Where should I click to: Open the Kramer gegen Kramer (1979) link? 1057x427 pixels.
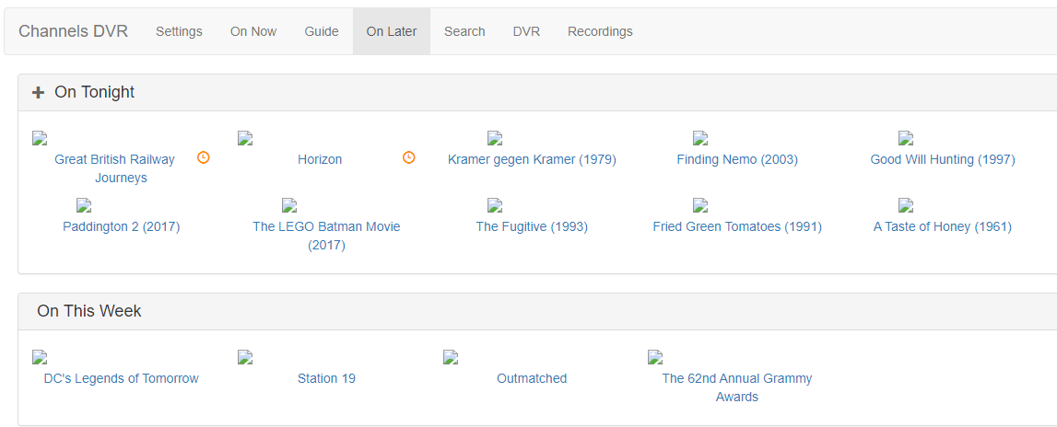532,159
